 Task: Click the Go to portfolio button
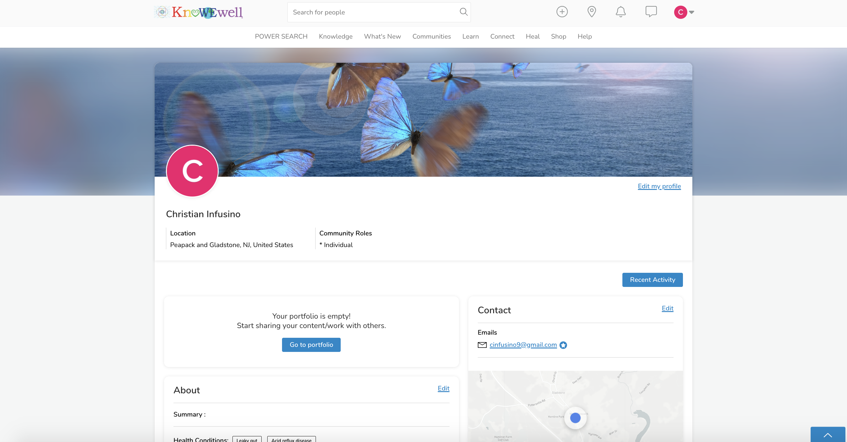coord(311,345)
